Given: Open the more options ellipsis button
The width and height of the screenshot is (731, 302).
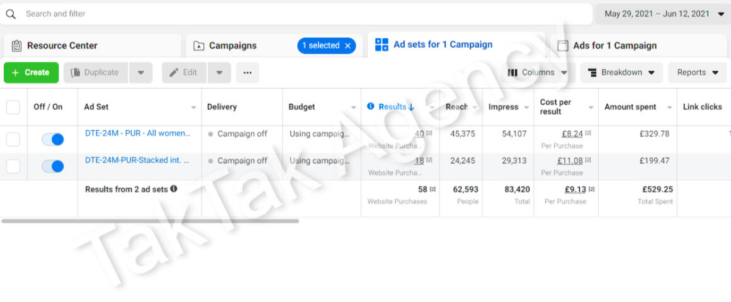Looking at the screenshot, I should pos(247,73).
